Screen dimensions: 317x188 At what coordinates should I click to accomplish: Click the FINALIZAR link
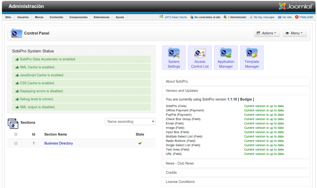pos(306,17)
